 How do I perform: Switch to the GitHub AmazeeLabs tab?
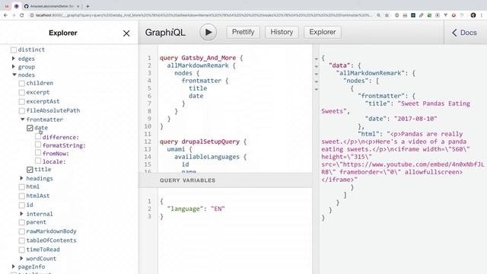[x=52, y=6]
